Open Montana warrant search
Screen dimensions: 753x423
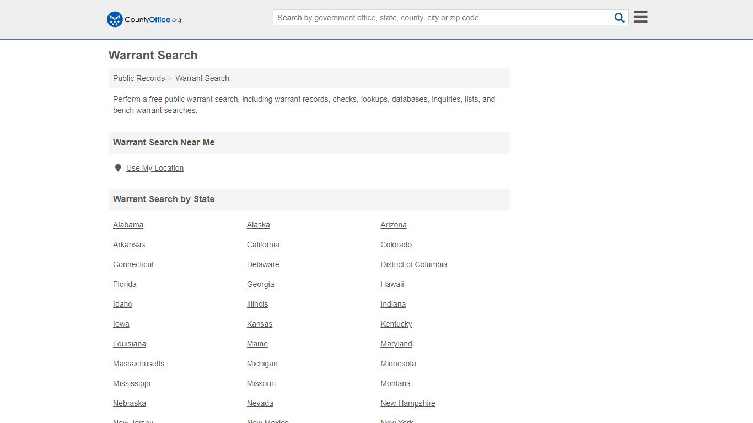(x=395, y=383)
